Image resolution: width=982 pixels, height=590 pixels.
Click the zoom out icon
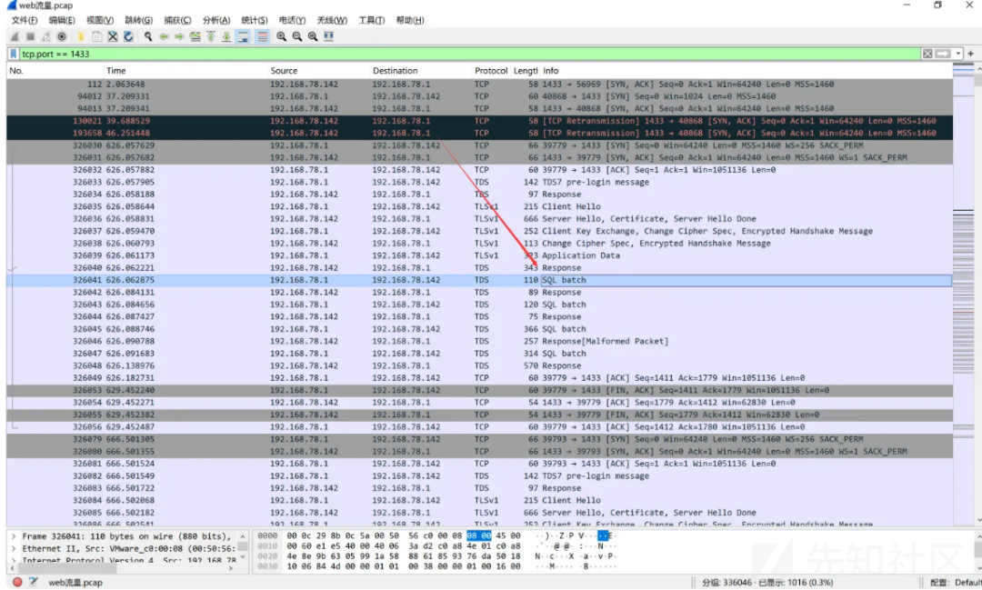tap(297, 37)
